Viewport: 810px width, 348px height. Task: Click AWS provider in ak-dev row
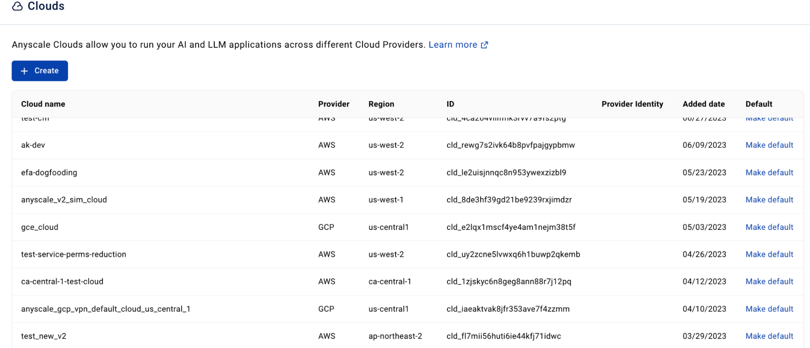(x=327, y=145)
